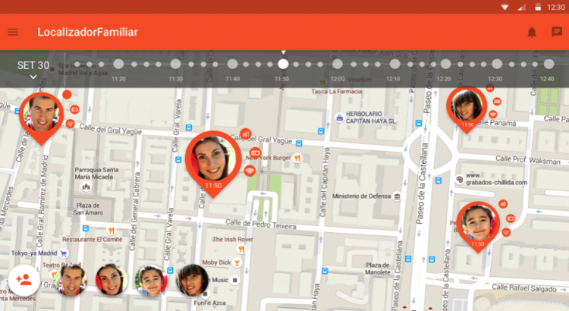This screenshot has height=311, width=569.
Task: Tap the Plaza de Manolete label
Action: pyautogui.click(x=377, y=269)
